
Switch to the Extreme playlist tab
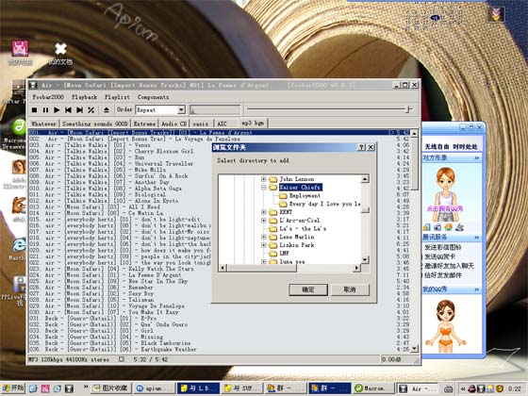(x=144, y=124)
